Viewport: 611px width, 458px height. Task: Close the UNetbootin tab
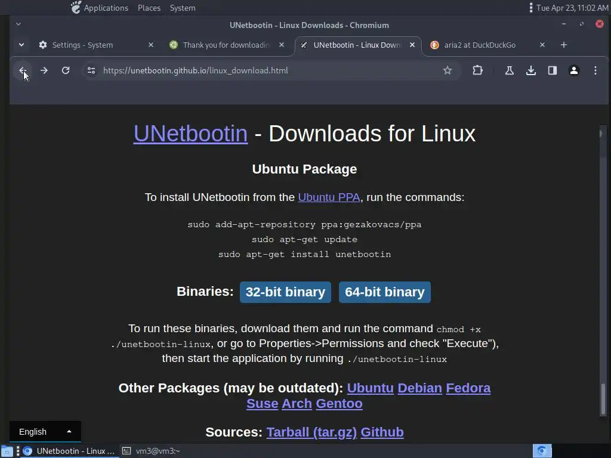412,45
